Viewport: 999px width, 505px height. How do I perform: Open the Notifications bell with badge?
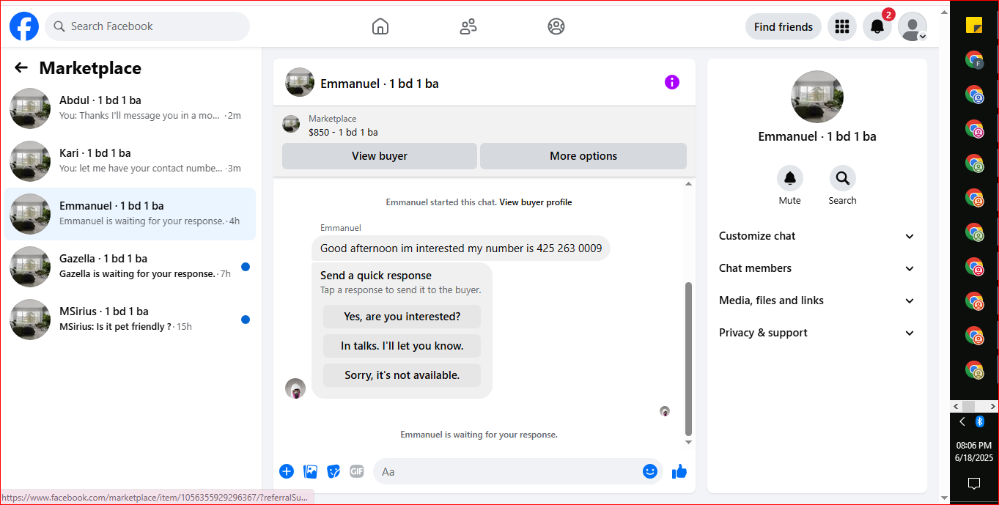click(877, 26)
